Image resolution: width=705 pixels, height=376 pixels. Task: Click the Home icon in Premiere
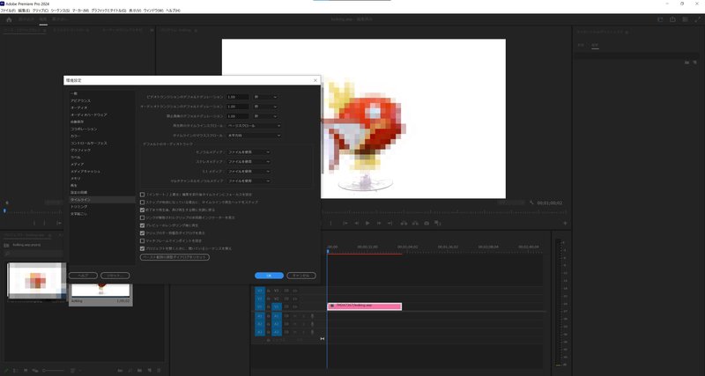[x=9, y=19]
